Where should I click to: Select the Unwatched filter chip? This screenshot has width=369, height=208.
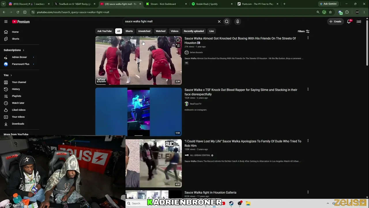pos(144,31)
